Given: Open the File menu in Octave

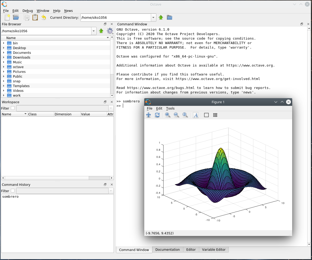Looking at the screenshot, I should [x=6, y=11].
